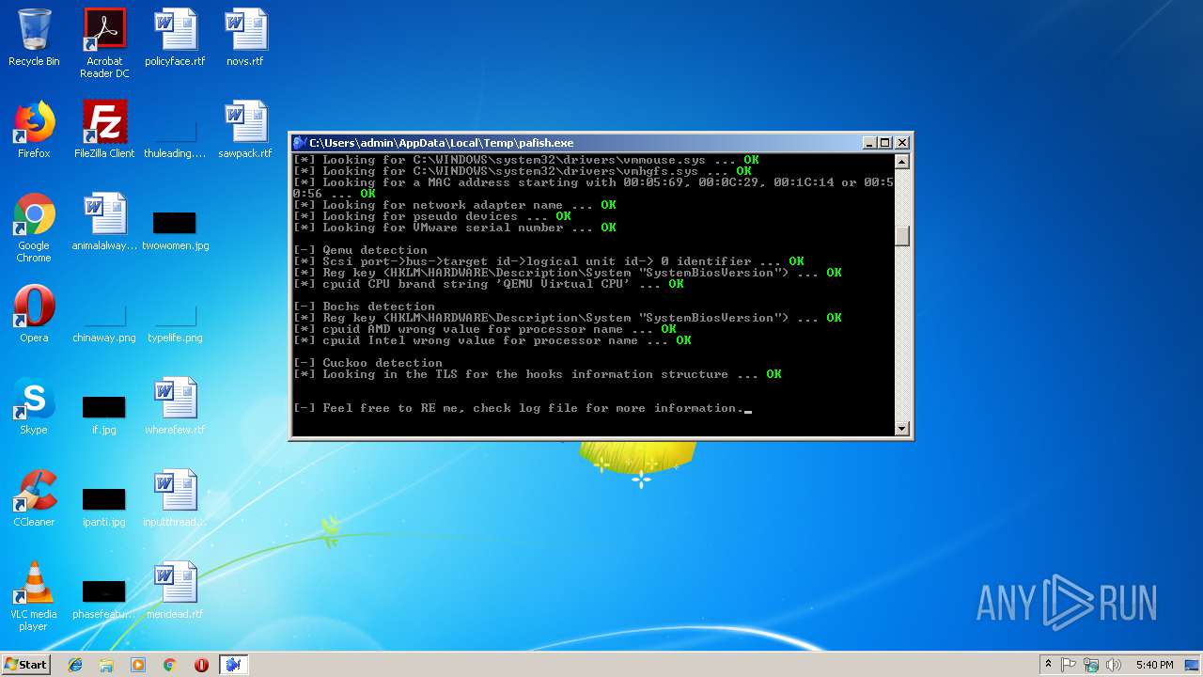Viewport: 1203px width, 677px height.
Task: Click 'Cuckoo detection' heading text
Action: pos(383,363)
